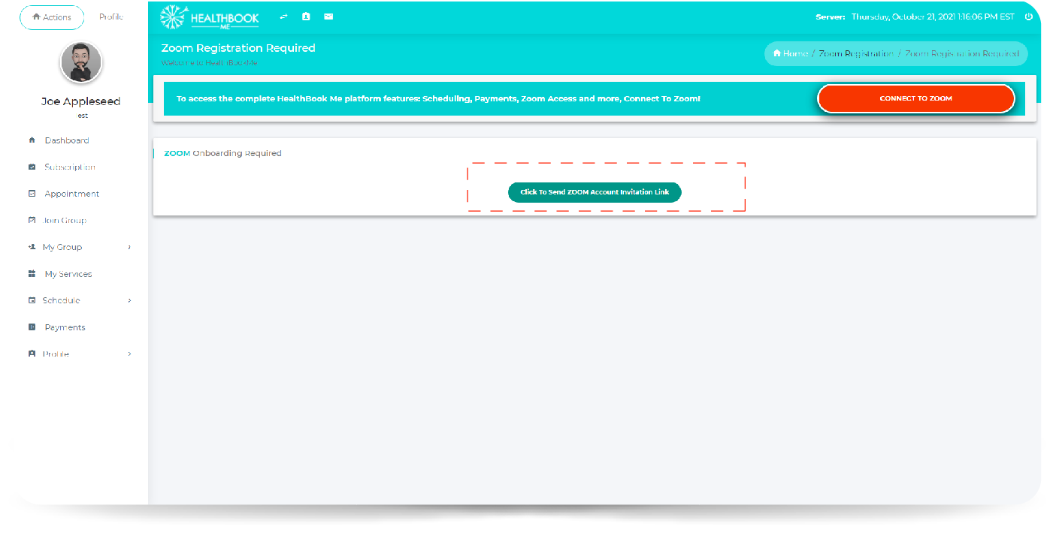Go to Appointment in the sidebar

tap(72, 194)
